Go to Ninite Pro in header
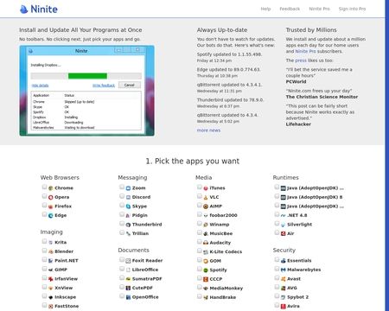Viewport: 389px width, 311px height. [x=319, y=9]
